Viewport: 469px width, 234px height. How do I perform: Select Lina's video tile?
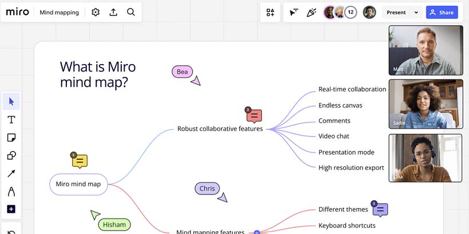(426, 158)
